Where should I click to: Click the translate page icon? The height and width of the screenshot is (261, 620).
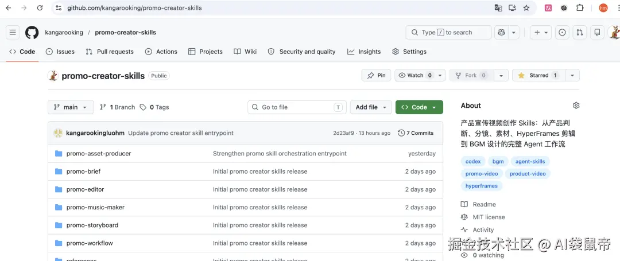point(498,8)
